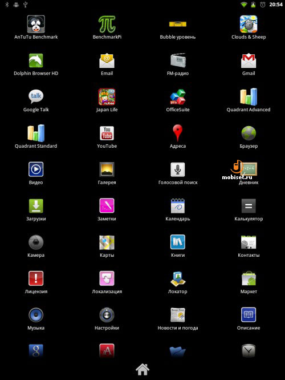Tap the Wi-Fi status icon
Image resolution: width=285 pixels, height=380 pixels.
pos(243,5)
